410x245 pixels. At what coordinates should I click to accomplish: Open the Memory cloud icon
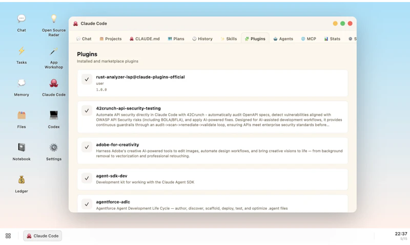coord(22,83)
